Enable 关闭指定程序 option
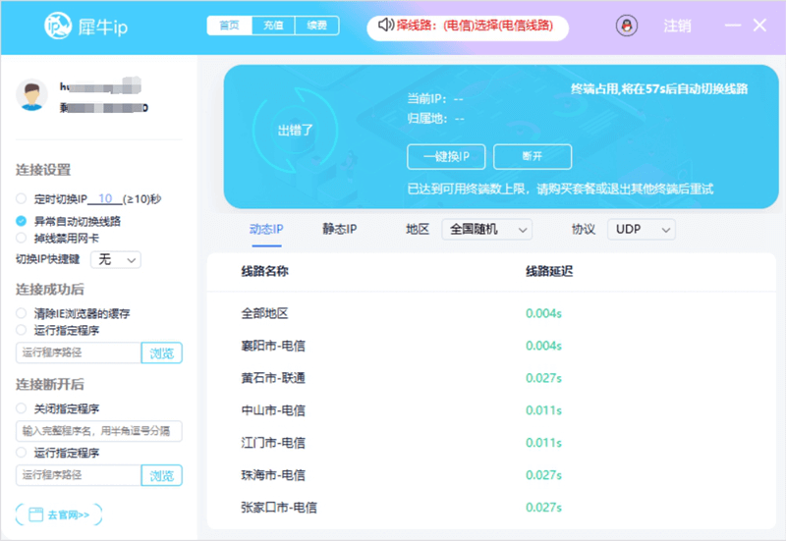Screen dimensions: 786x541 tap(21, 408)
